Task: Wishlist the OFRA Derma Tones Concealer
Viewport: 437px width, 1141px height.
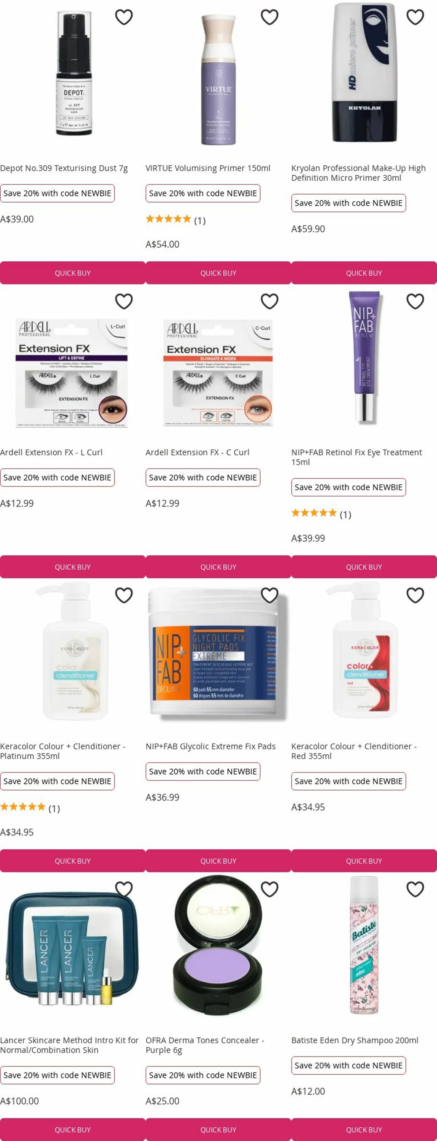Action: 270,889
